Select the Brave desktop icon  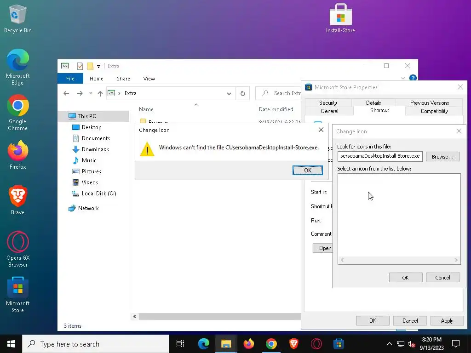[x=18, y=200]
